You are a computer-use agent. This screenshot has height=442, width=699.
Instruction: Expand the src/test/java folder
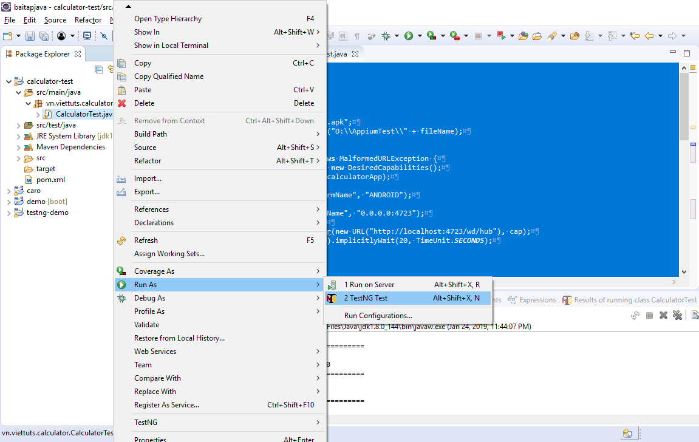pyautogui.click(x=18, y=126)
